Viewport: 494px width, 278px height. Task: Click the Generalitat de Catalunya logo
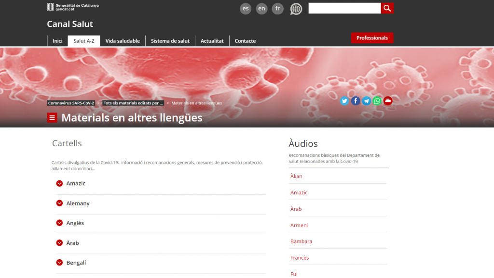click(x=73, y=7)
